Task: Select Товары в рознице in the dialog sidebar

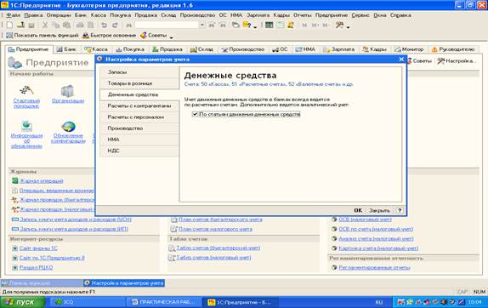Action: pos(139,83)
